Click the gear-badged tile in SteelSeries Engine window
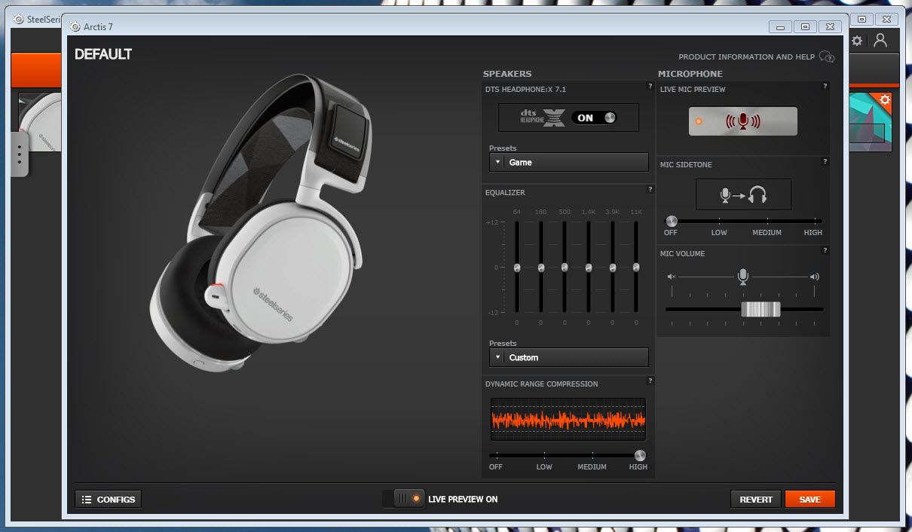 [871, 121]
